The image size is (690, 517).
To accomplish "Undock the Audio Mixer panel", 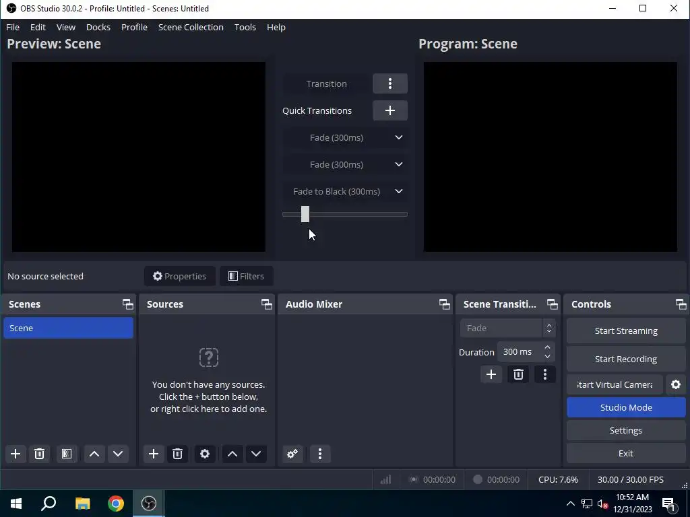I will tap(445, 304).
